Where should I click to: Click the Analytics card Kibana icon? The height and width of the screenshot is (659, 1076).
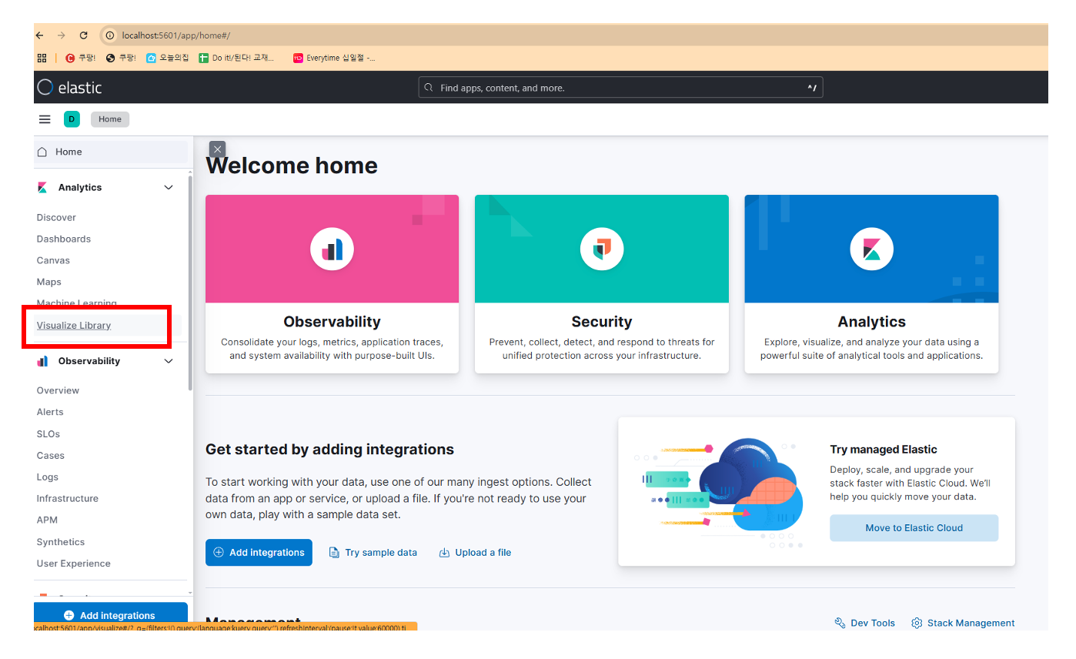tap(871, 249)
